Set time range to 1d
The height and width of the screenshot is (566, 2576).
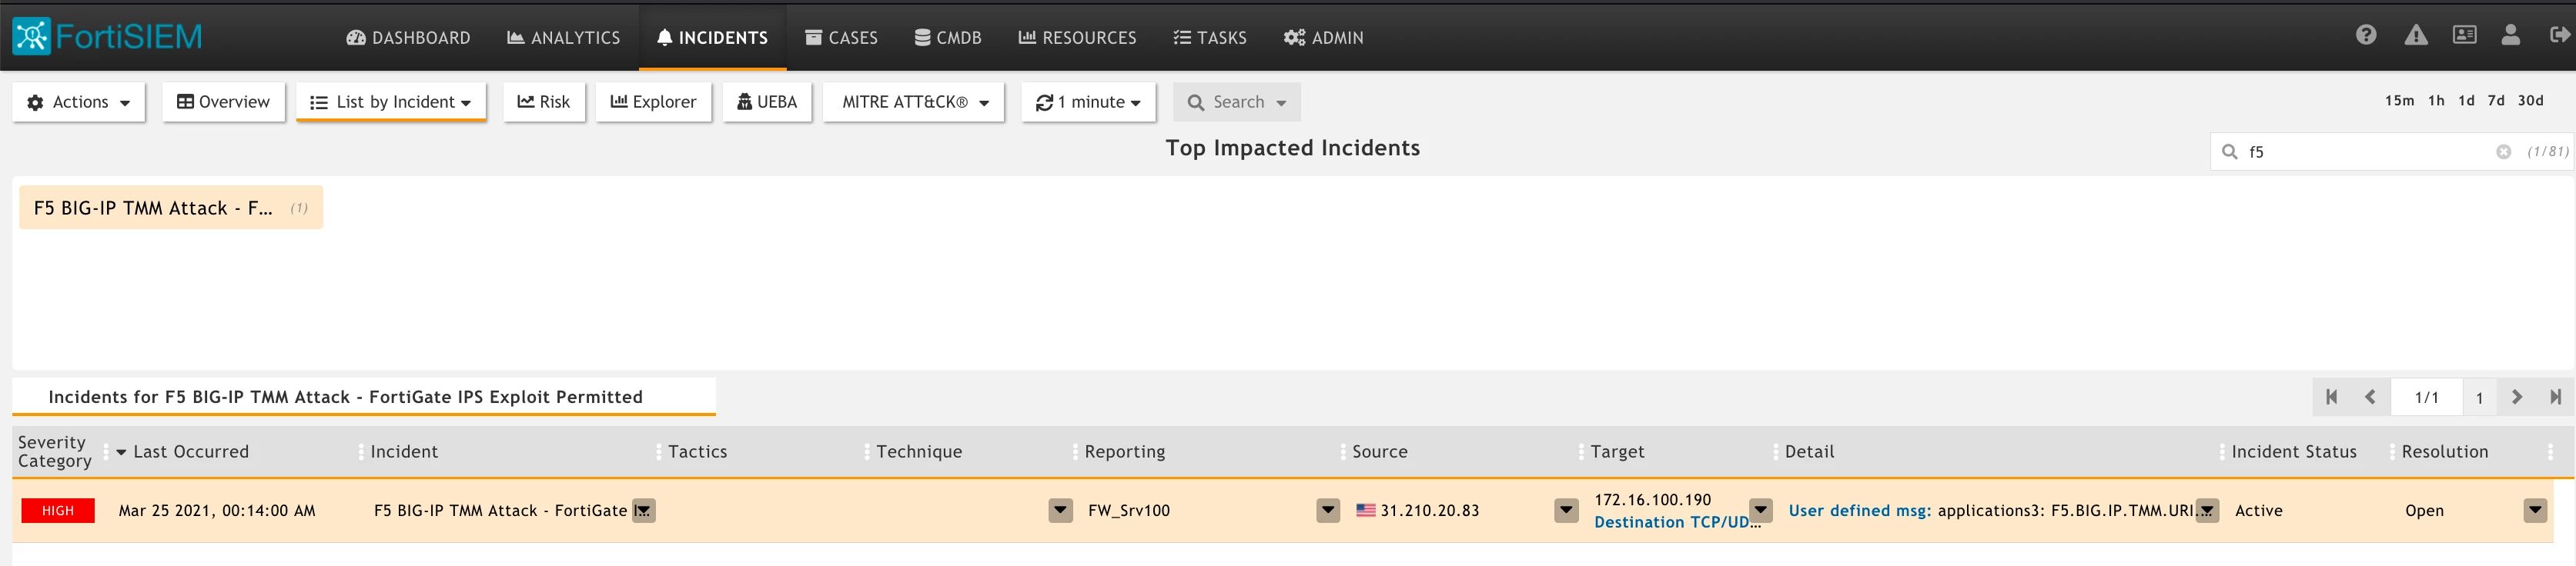(2466, 101)
